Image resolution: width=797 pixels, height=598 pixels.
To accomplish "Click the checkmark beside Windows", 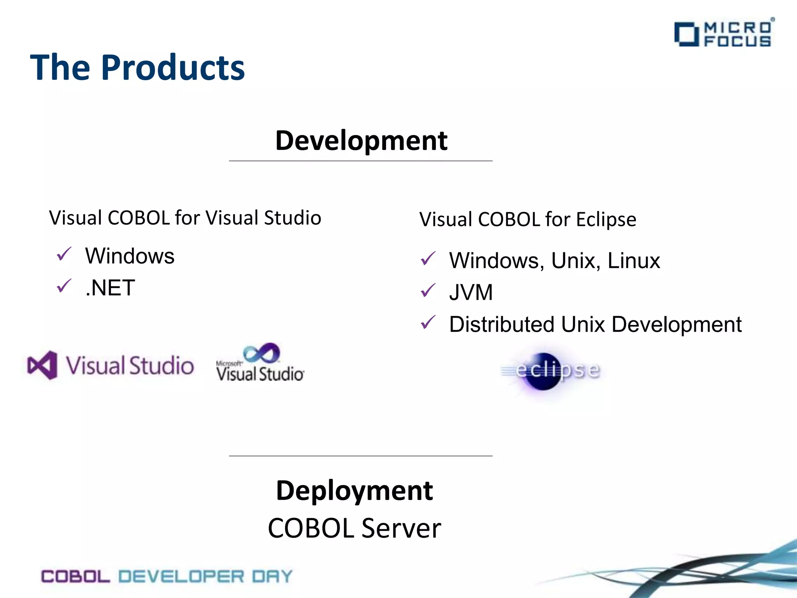I will 64,254.
